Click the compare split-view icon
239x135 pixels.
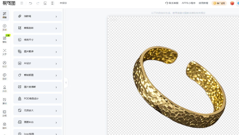[x=53, y=3]
